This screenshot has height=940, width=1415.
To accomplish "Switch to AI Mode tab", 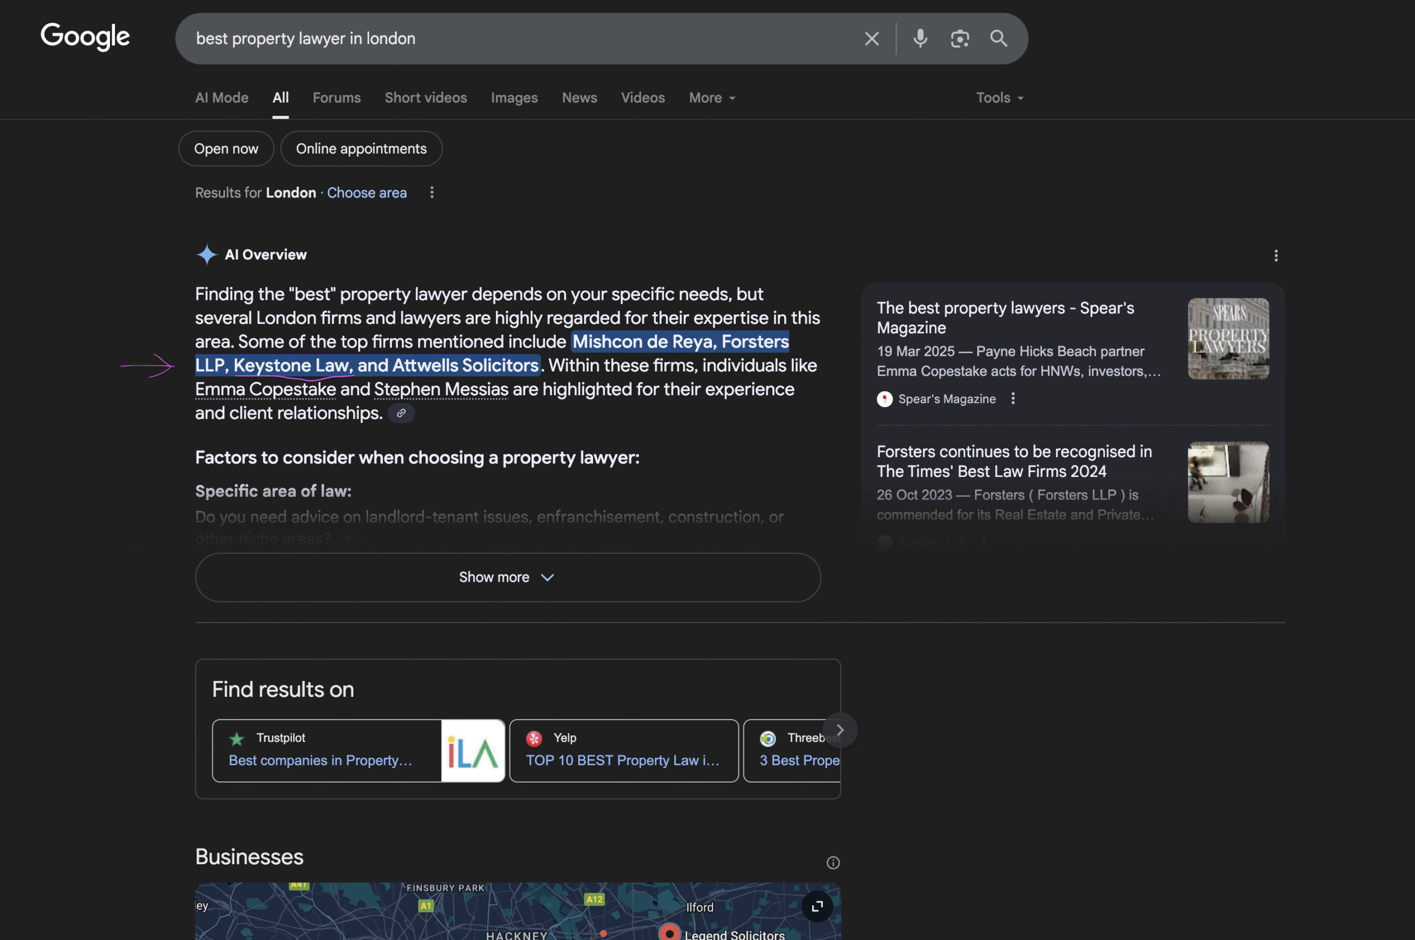I will [x=222, y=98].
